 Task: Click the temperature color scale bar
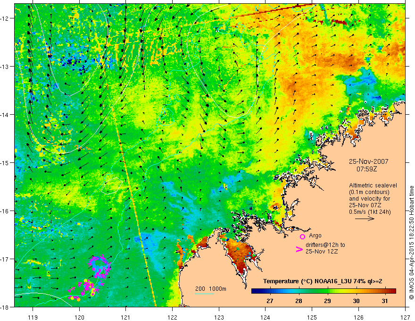tap(324, 291)
